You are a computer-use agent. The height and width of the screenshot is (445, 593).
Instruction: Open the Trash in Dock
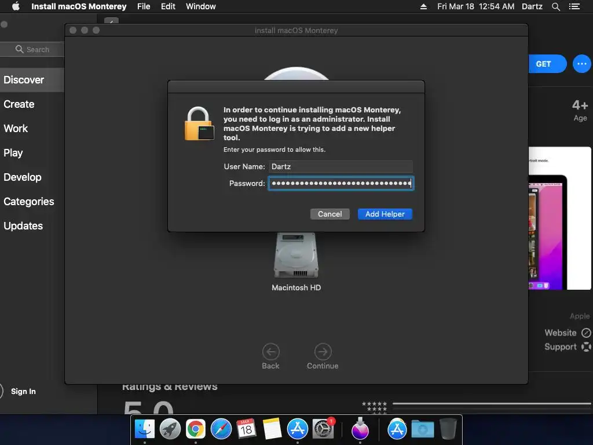[x=448, y=429]
